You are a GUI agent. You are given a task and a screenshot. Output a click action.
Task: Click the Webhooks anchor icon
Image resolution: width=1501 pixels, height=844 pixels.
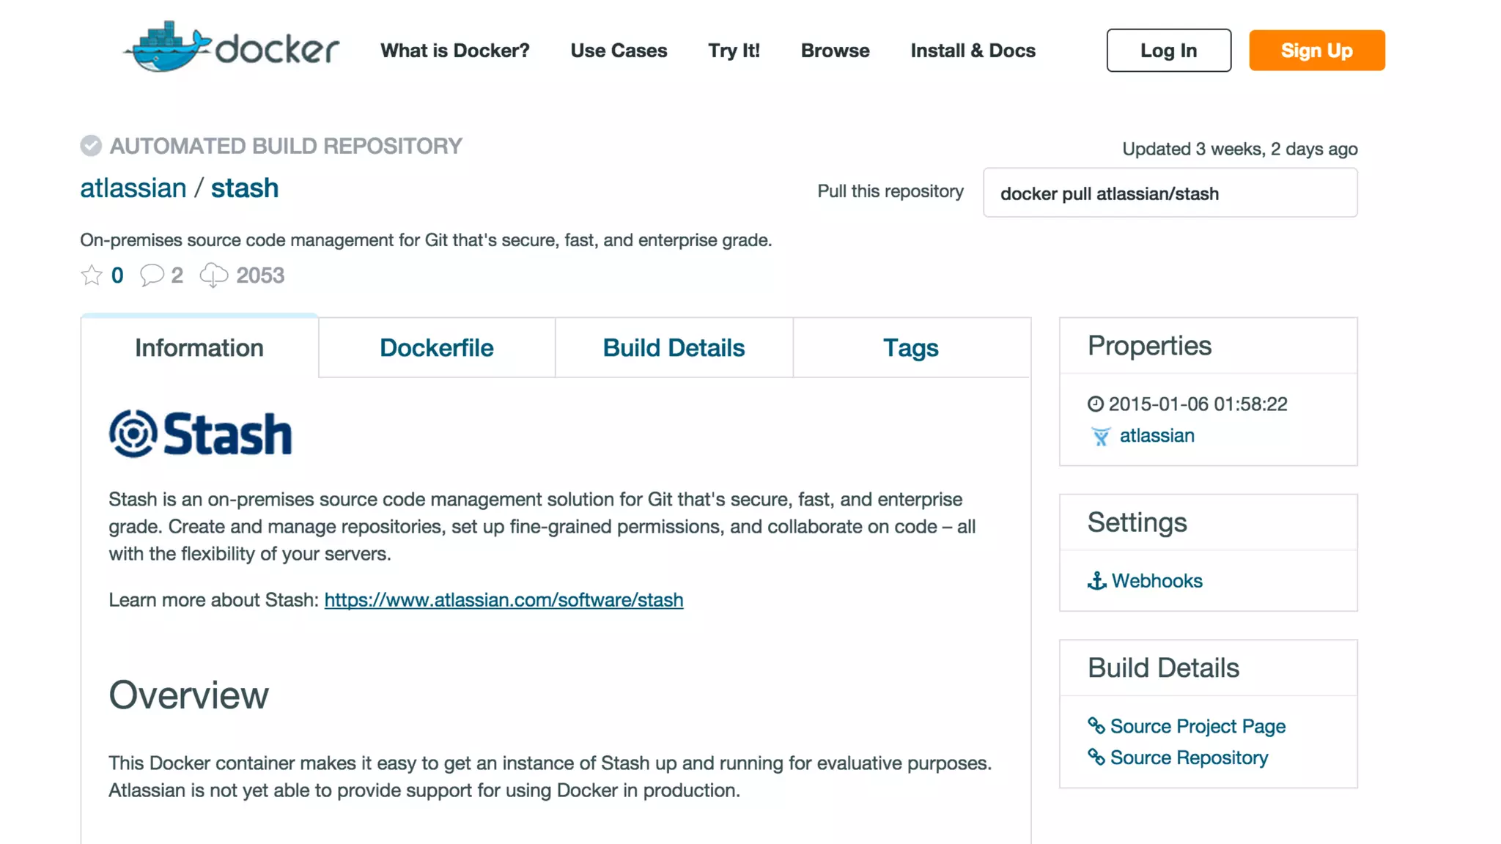1096,581
